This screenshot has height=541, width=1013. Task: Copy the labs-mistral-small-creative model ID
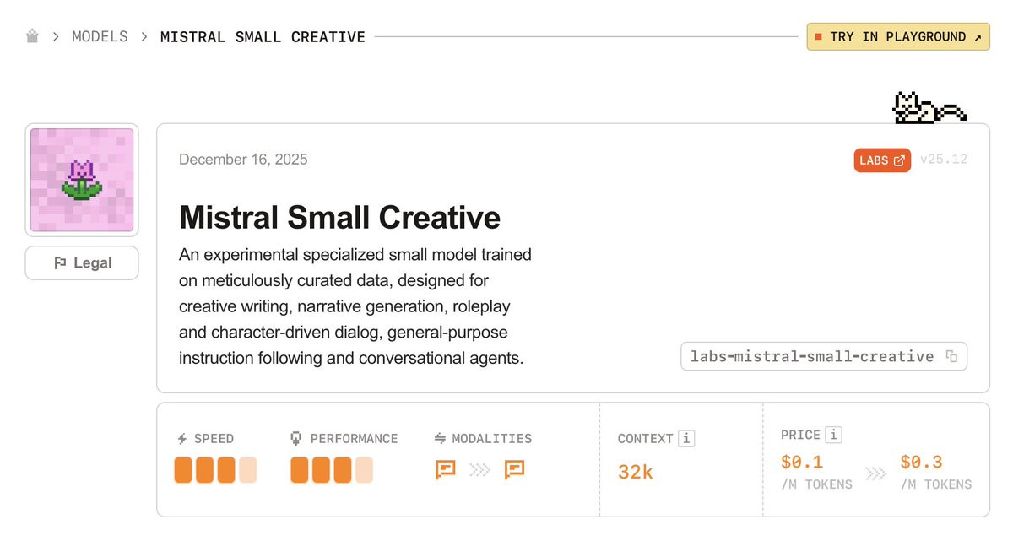(x=951, y=356)
